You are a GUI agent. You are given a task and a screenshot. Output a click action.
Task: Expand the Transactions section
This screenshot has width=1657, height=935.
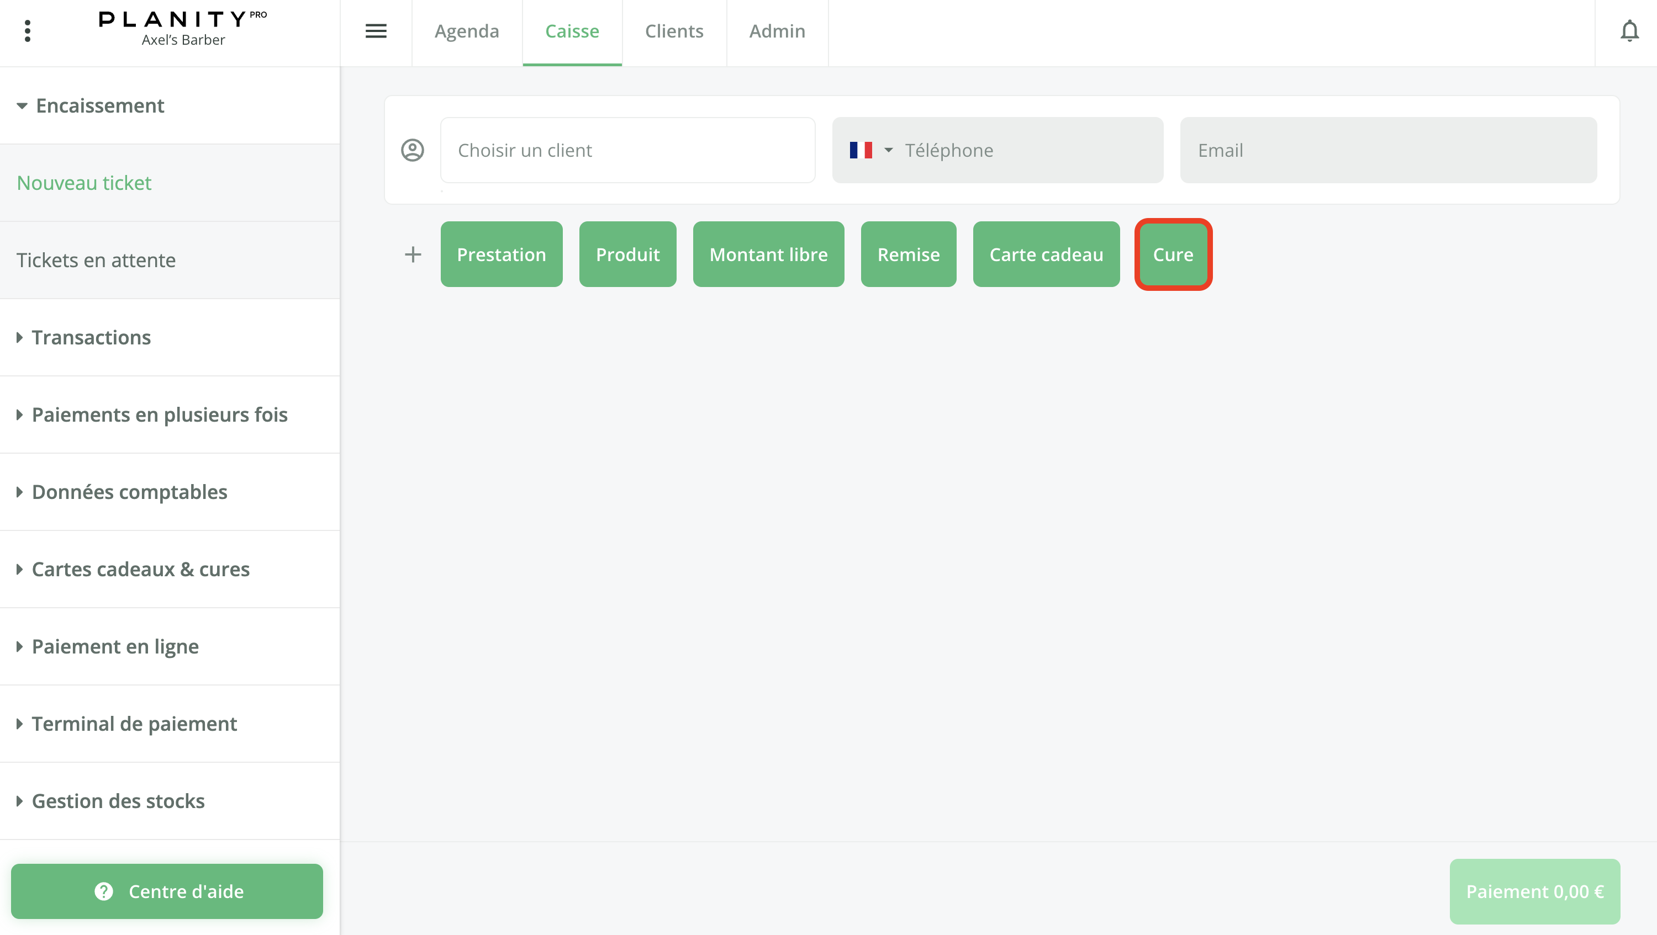pos(91,337)
